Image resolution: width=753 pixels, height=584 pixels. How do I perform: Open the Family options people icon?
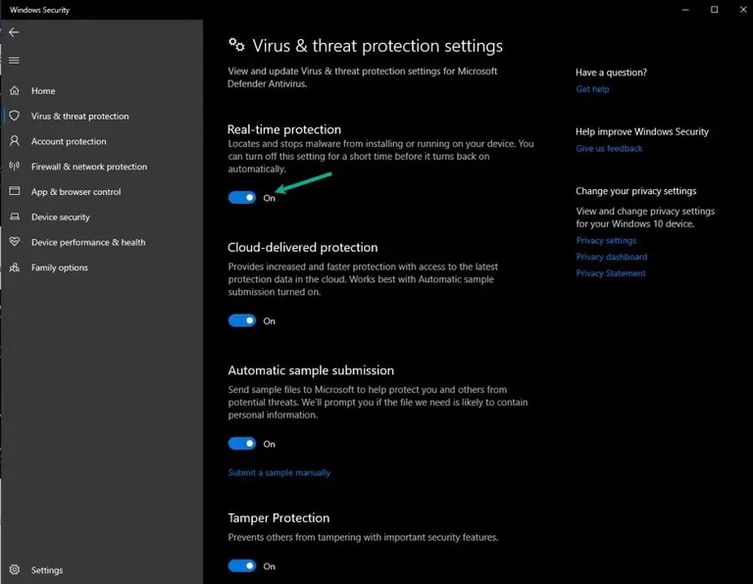15,268
